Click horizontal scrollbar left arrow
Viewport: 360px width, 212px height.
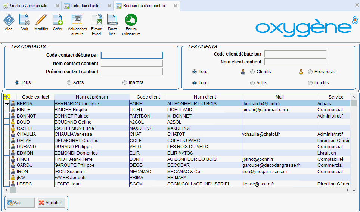pyautogui.click(x=6, y=190)
